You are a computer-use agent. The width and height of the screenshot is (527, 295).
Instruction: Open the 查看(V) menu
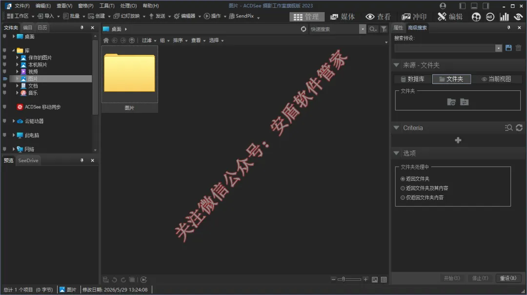click(x=64, y=6)
